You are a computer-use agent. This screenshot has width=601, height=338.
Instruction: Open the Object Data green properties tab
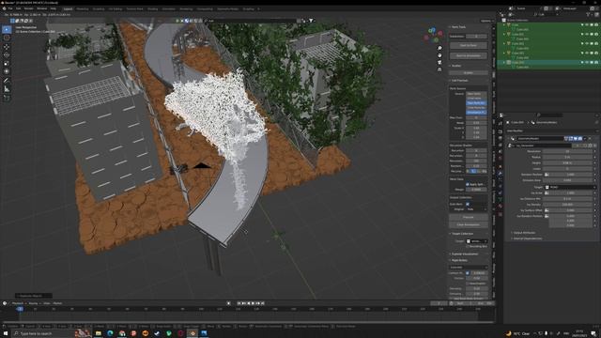(x=501, y=200)
